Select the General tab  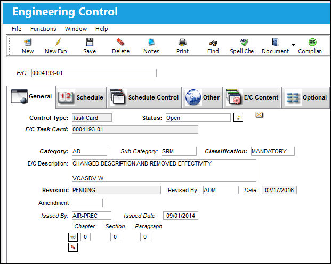31,96
